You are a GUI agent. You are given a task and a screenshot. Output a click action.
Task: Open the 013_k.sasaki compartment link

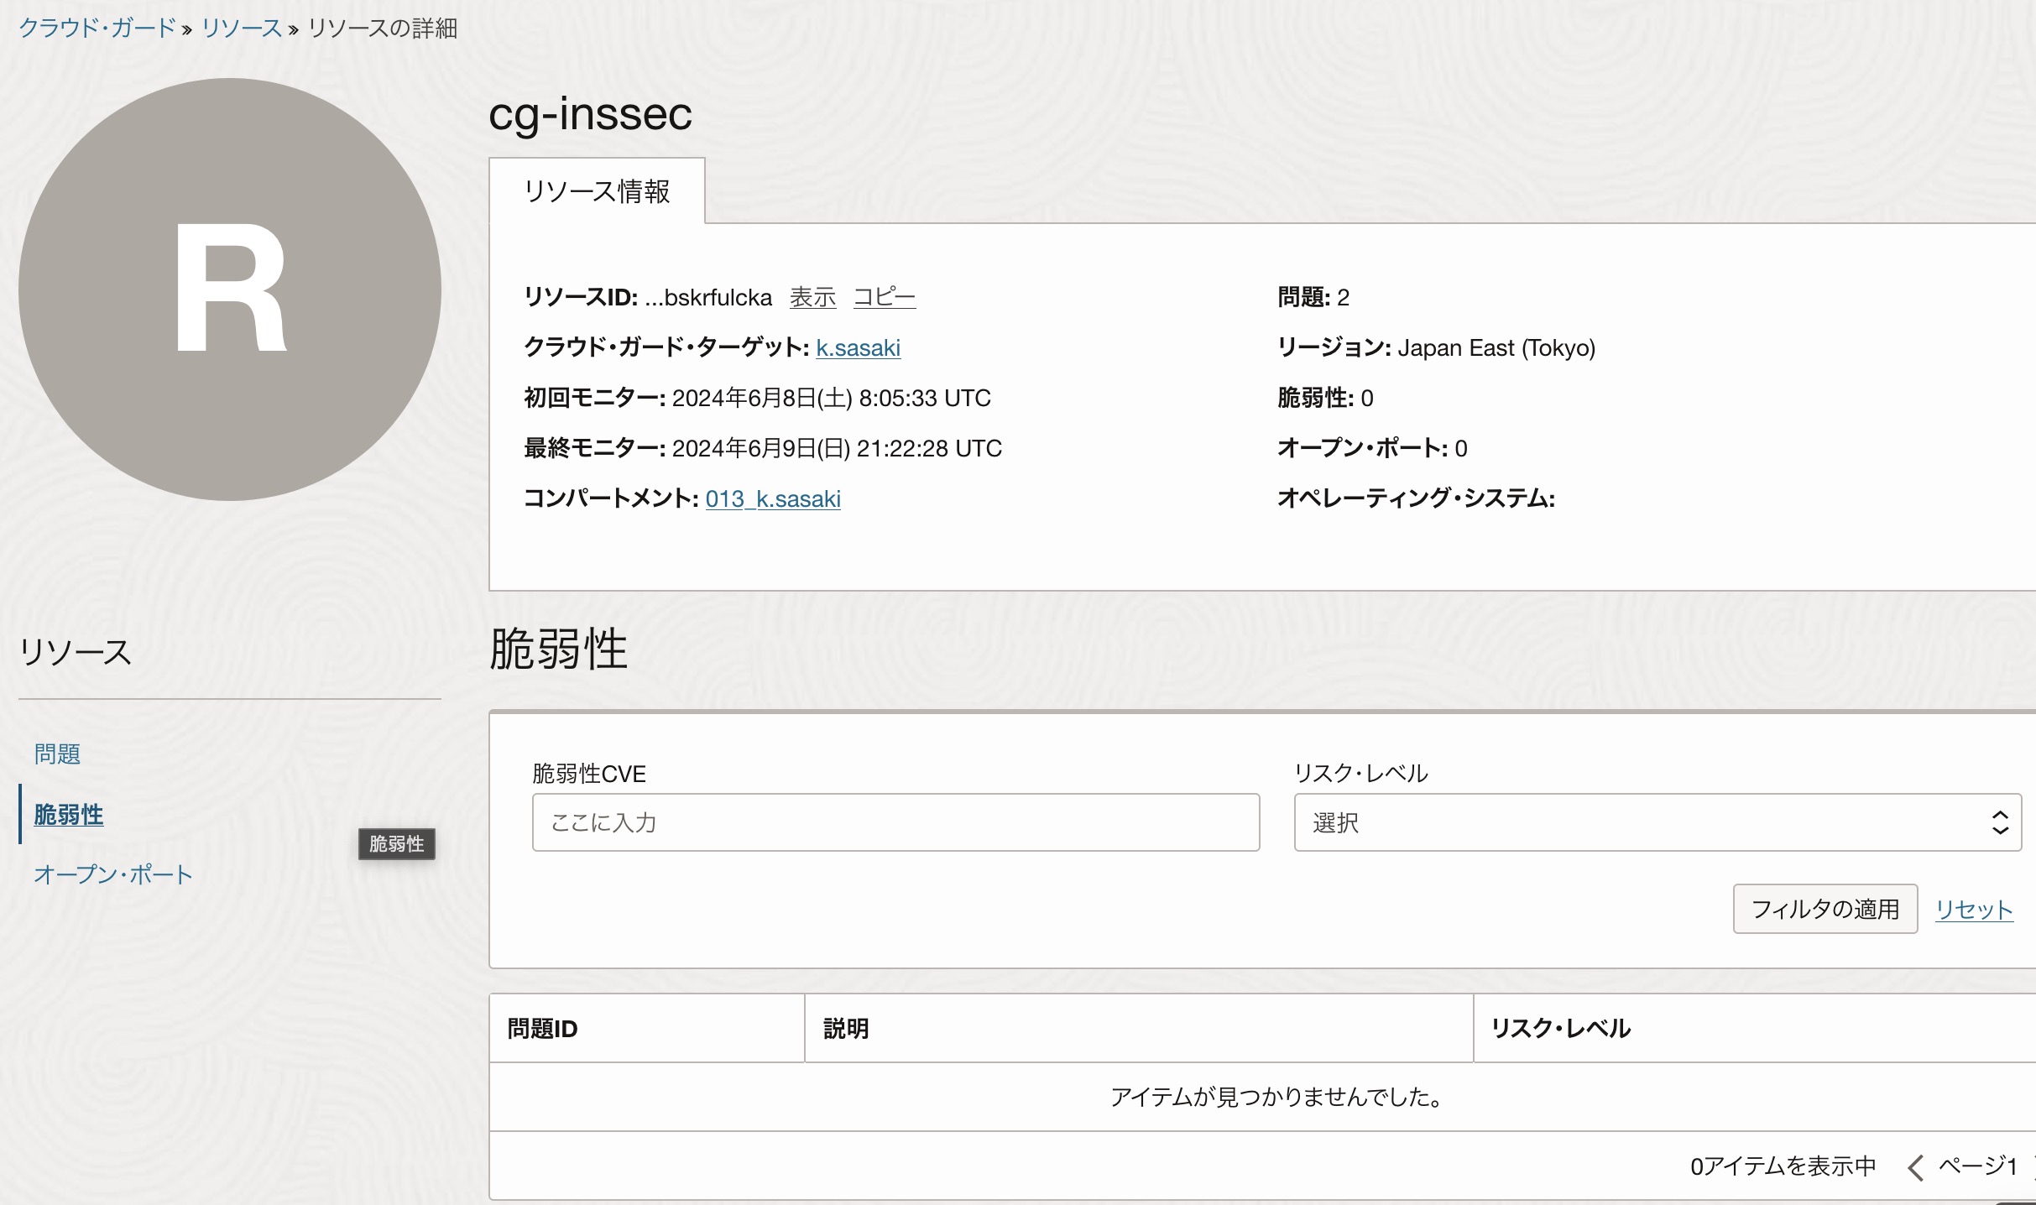773,498
